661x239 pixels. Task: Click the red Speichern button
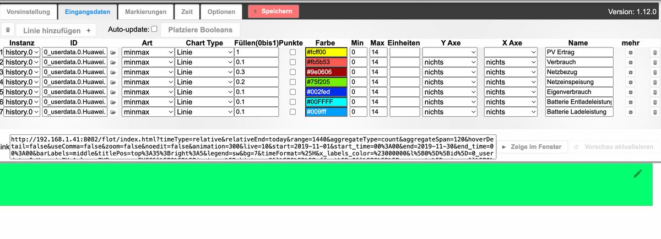point(273,12)
